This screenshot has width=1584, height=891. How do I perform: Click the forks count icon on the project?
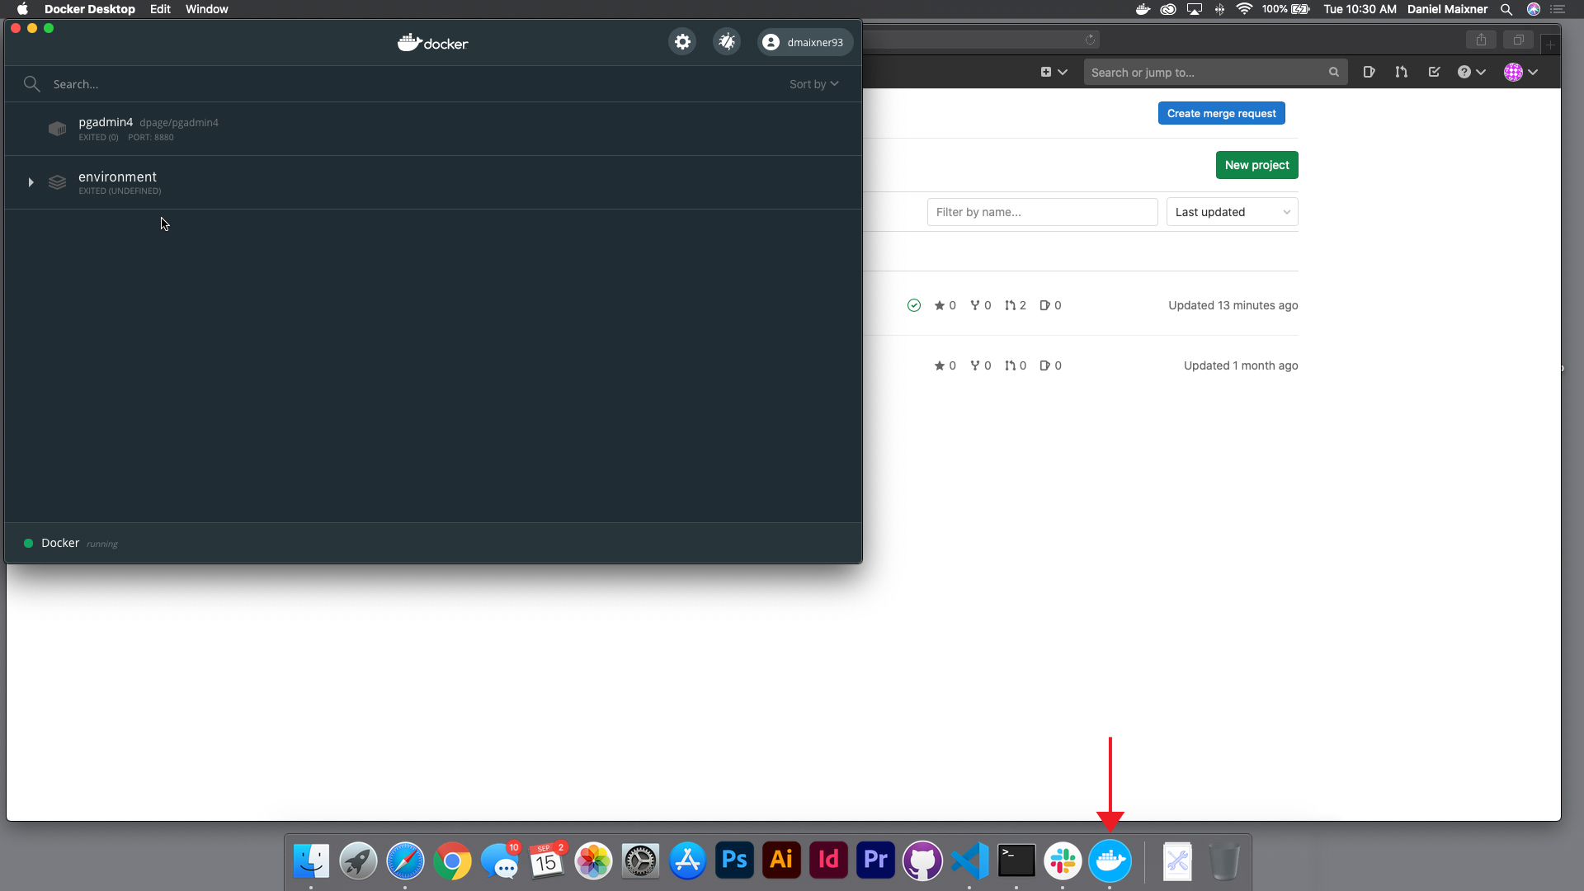[975, 305]
